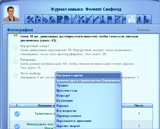Open the riding skill tab with helmet icon
The width and height of the screenshot is (160, 129).
[x=67, y=19]
